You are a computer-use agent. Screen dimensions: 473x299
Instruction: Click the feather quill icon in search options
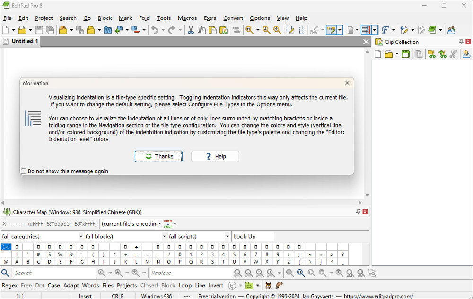click(x=279, y=285)
